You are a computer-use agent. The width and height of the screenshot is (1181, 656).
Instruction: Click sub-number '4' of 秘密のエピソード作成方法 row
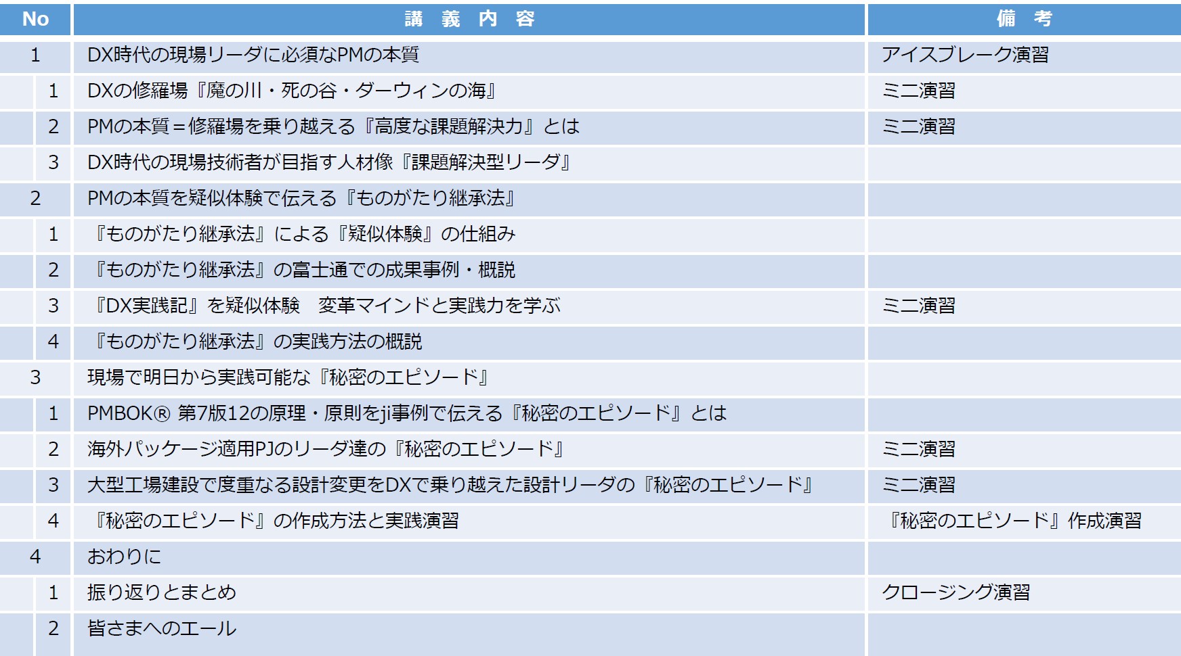(53, 521)
